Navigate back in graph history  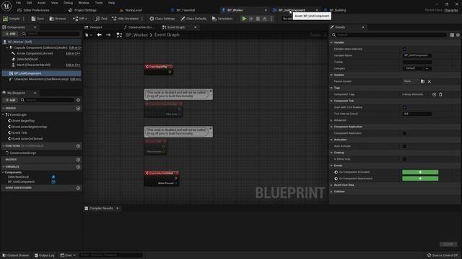[100, 35]
